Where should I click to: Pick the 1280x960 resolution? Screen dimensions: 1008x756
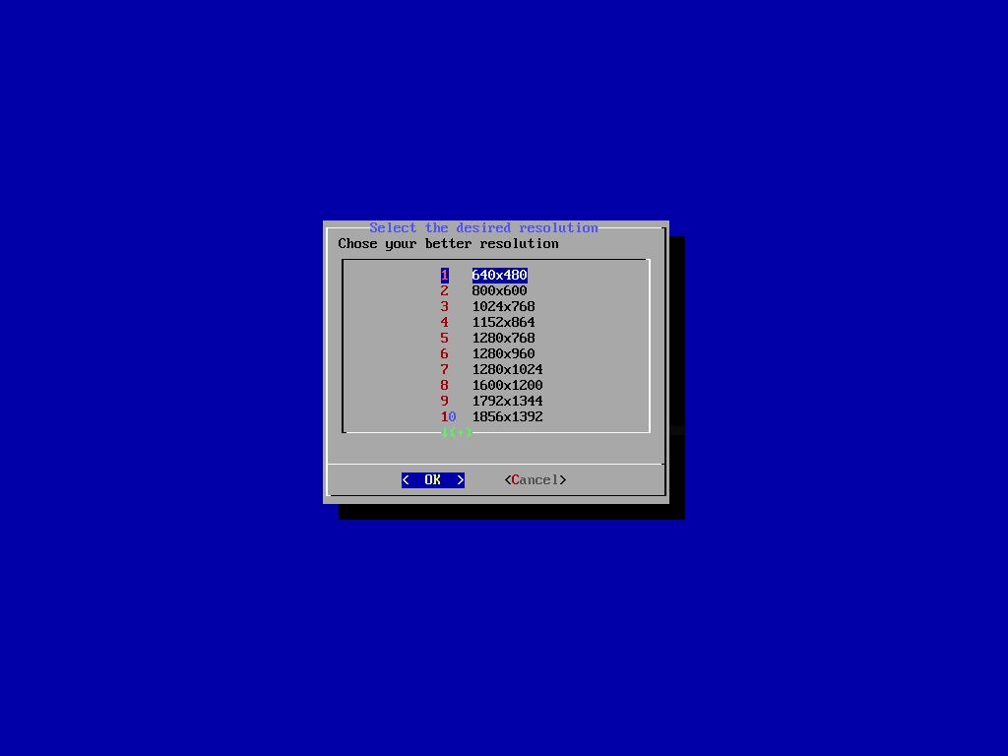click(488, 353)
